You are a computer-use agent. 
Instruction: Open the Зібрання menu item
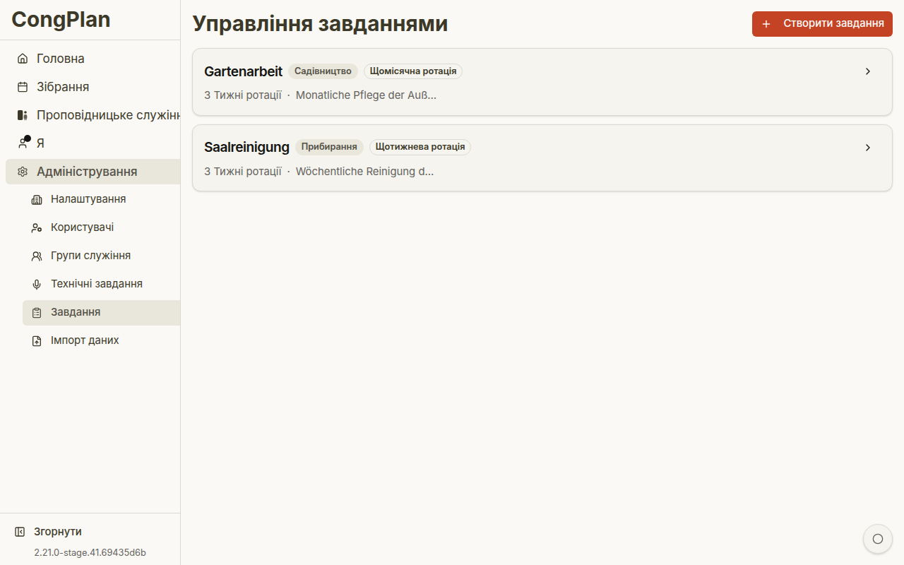[x=93, y=87]
